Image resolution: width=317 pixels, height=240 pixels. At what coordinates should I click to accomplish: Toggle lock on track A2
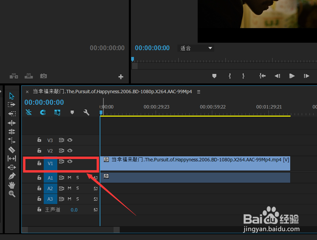click(x=39, y=188)
